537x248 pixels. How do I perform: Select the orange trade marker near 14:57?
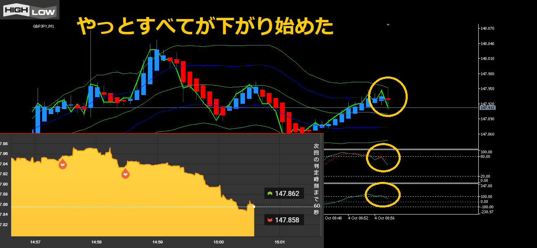point(62,164)
